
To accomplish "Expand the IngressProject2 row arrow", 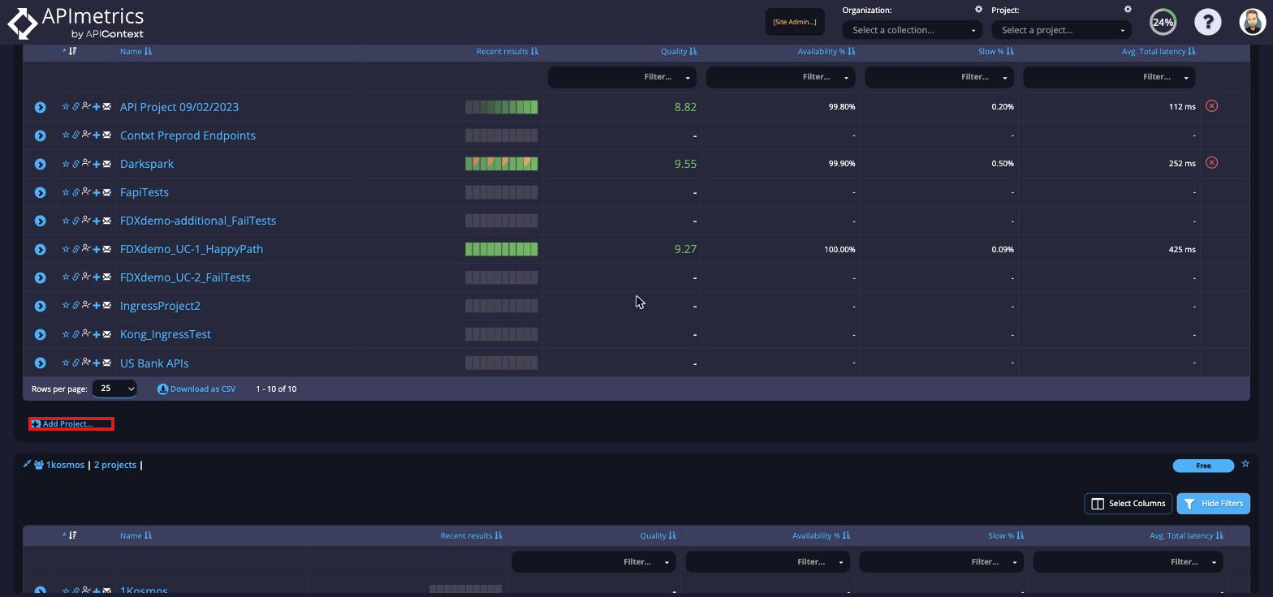I will click(40, 306).
